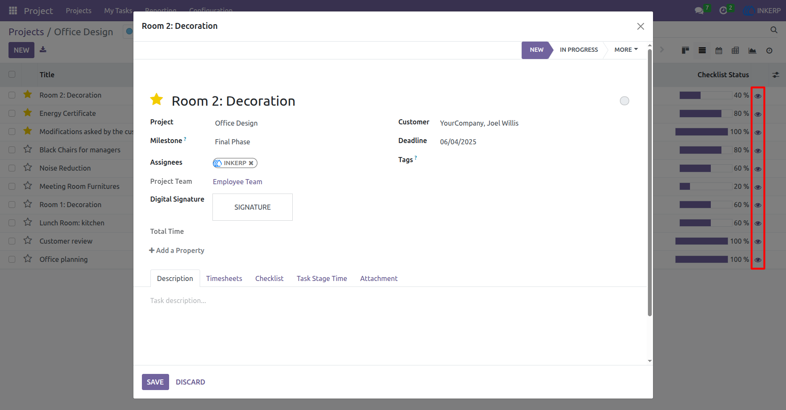Unstar the Energy Certificate task
This screenshot has height=410, width=786.
(x=28, y=112)
